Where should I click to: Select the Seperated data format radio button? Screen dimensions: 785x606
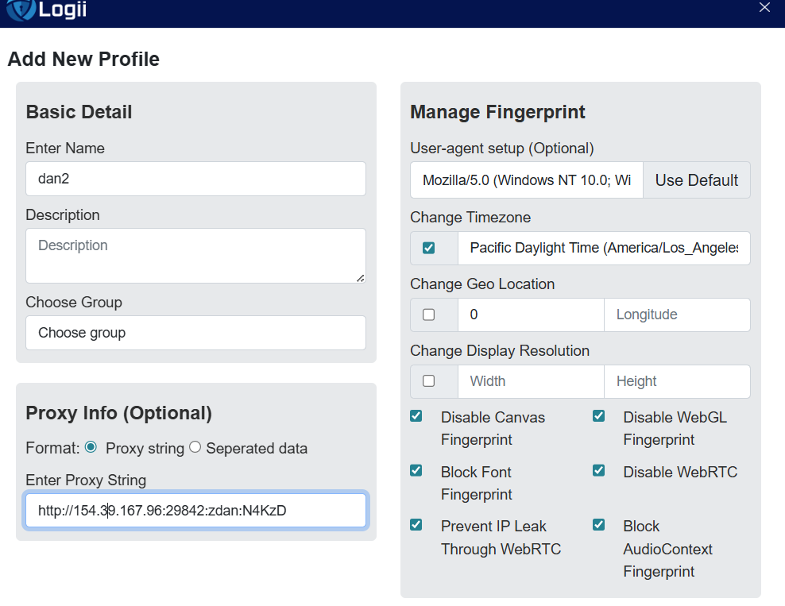(195, 447)
